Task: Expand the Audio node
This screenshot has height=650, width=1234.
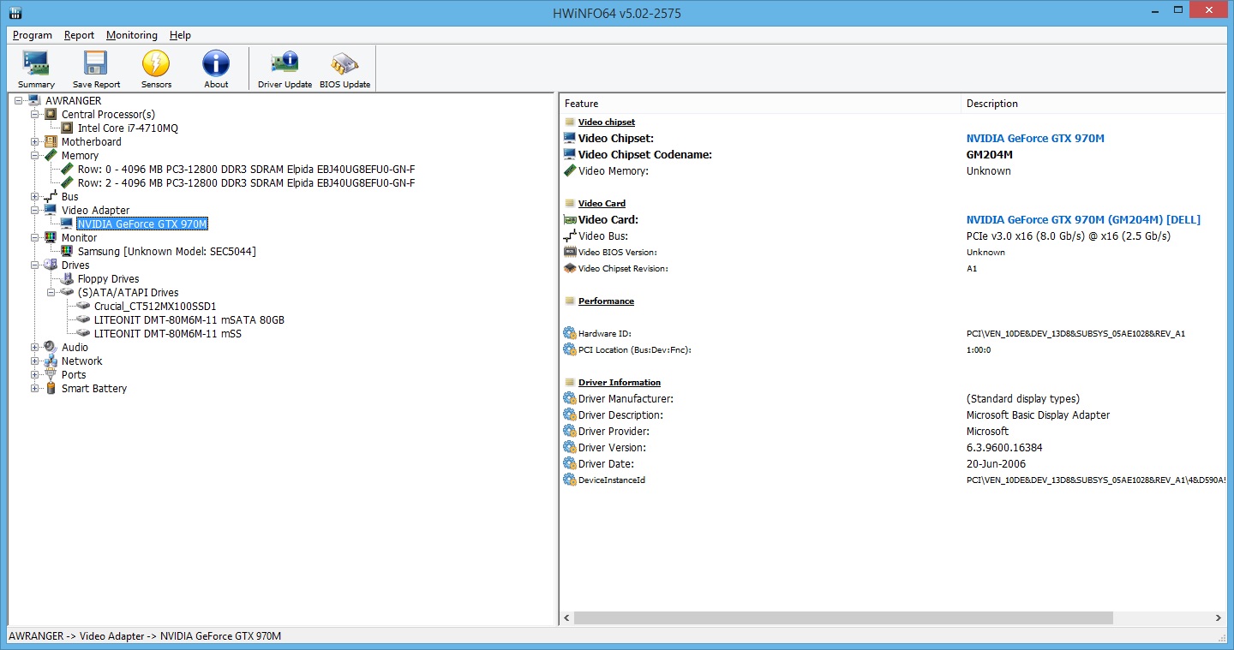Action: pyautogui.click(x=35, y=348)
